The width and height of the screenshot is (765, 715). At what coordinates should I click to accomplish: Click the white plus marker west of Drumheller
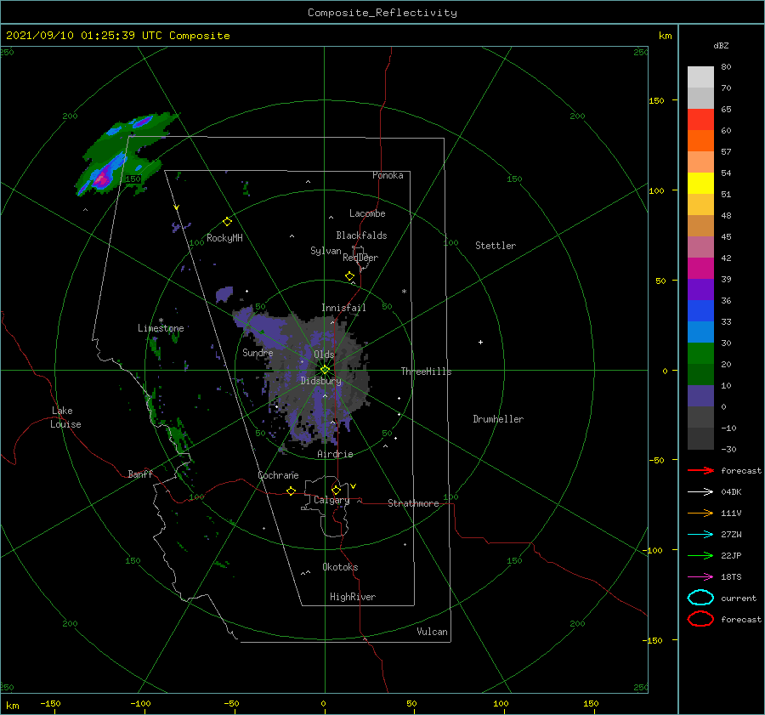point(480,342)
